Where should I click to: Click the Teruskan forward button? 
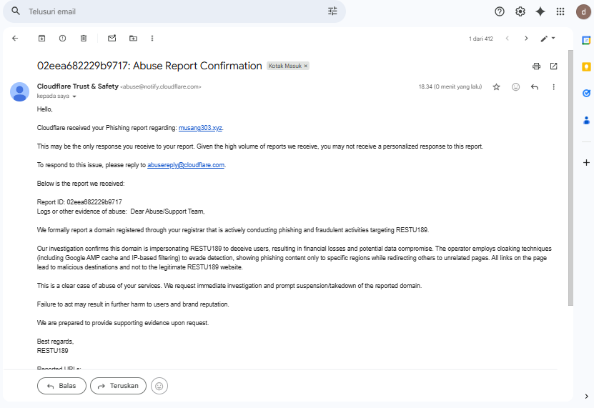(118, 386)
